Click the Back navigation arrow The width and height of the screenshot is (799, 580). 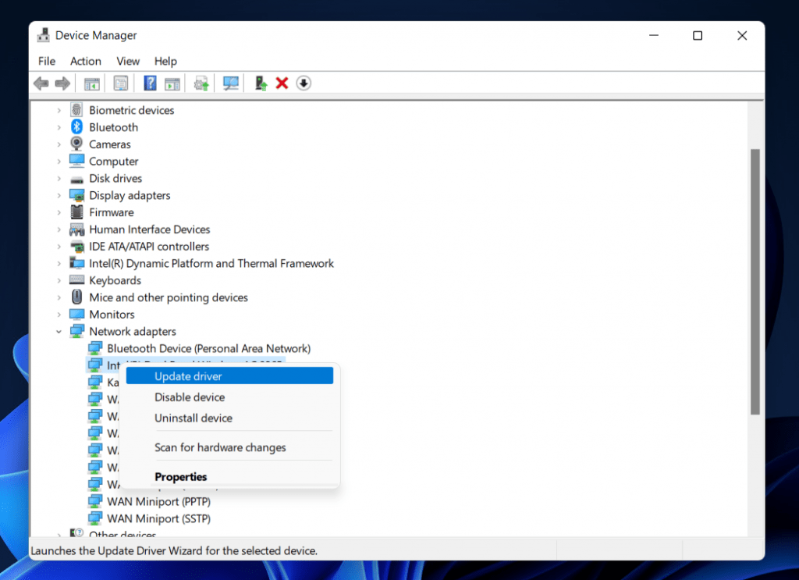(x=41, y=83)
